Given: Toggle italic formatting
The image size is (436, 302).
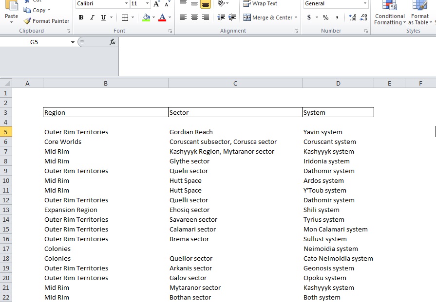Looking at the screenshot, I should pyautogui.click(x=92, y=17).
